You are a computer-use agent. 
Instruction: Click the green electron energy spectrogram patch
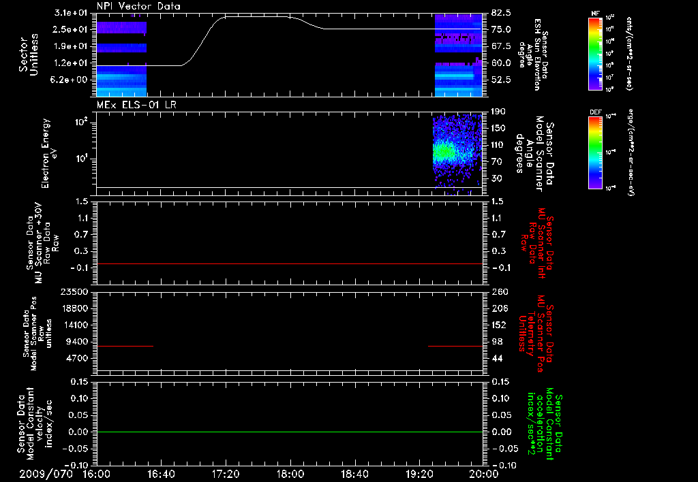pyautogui.click(x=445, y=152)
